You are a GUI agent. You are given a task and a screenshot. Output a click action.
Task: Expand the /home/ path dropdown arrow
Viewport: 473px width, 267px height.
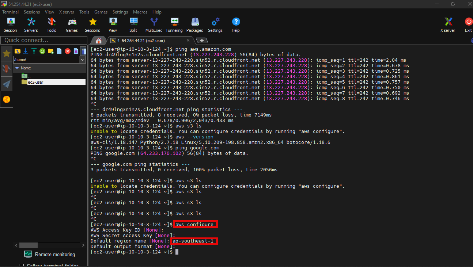[83, 60]
